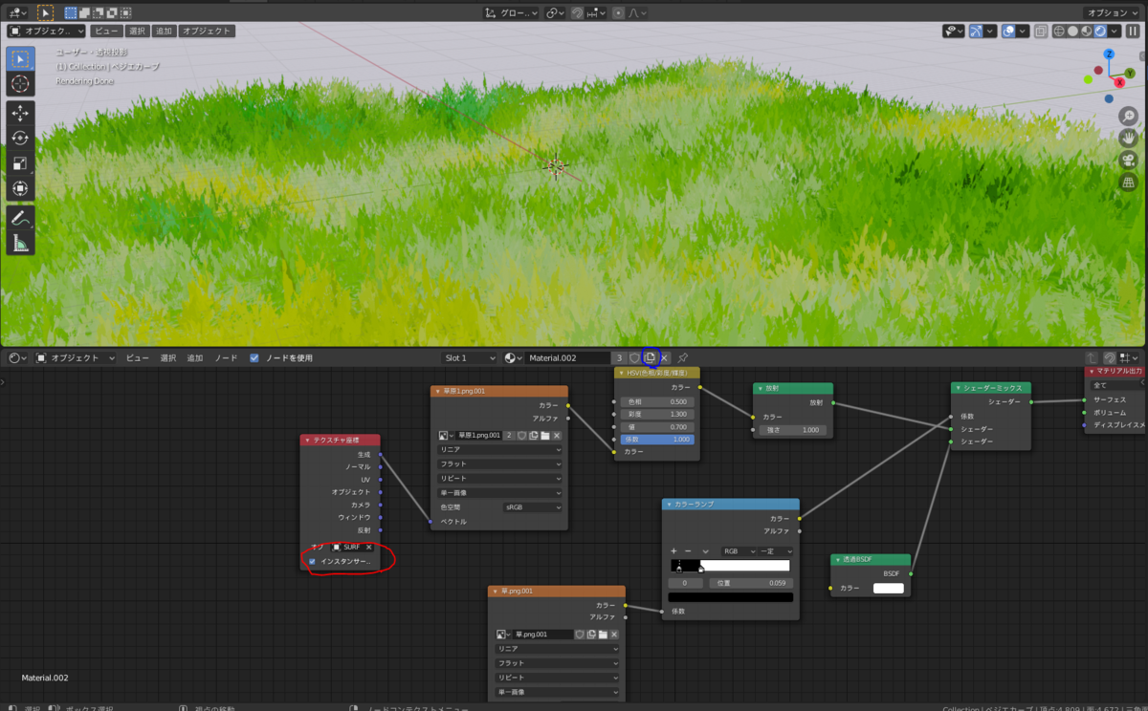Click the material user count 3 button
The image size is (1148, 711).
point(620,357)
